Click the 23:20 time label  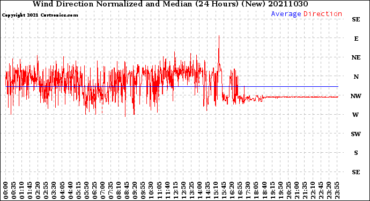click(329, 190)
